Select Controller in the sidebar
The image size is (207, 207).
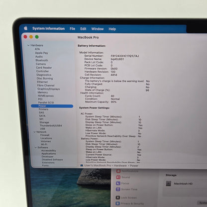(42, 71)
